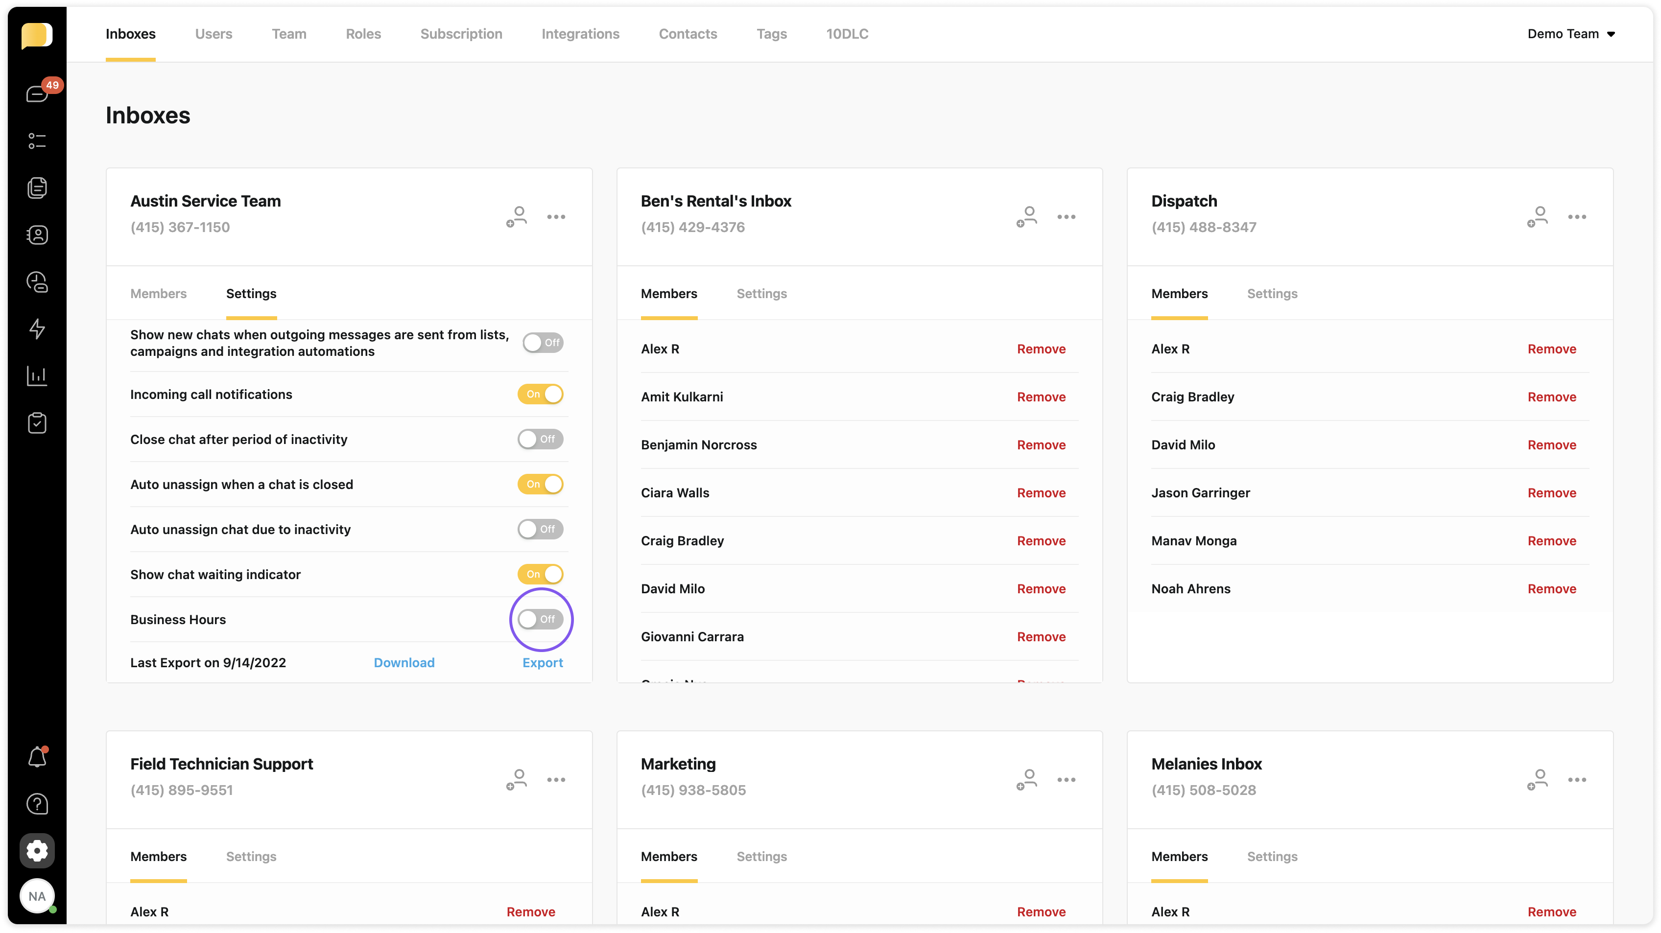Enable Close chat after period of inactivity
Screen dimensions: 1661x933
click(x=540, y=439)
